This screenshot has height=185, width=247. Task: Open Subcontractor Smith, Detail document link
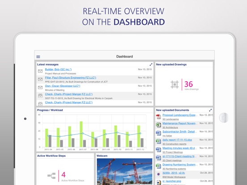point(180,132)
